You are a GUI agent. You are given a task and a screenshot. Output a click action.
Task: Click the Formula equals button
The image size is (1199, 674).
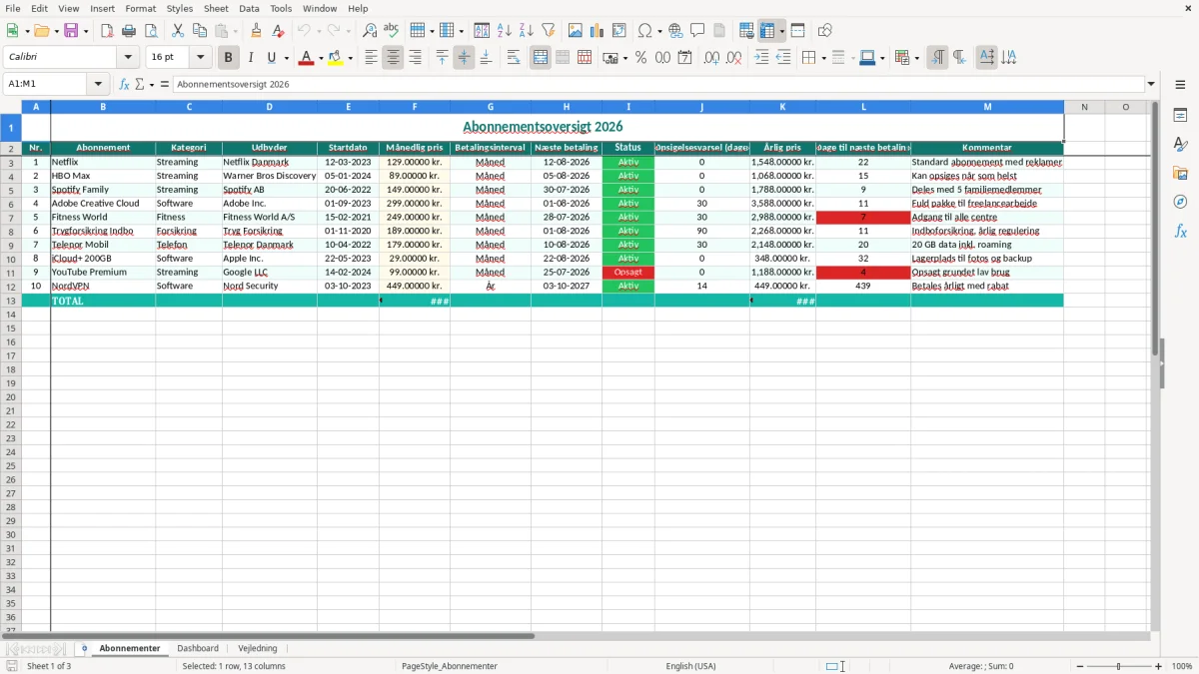click(x=165, y=84)
